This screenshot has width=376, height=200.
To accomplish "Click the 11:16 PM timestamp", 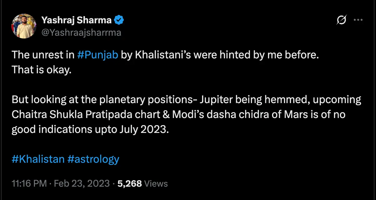I will pyautogui.click(x=29, y=184).
